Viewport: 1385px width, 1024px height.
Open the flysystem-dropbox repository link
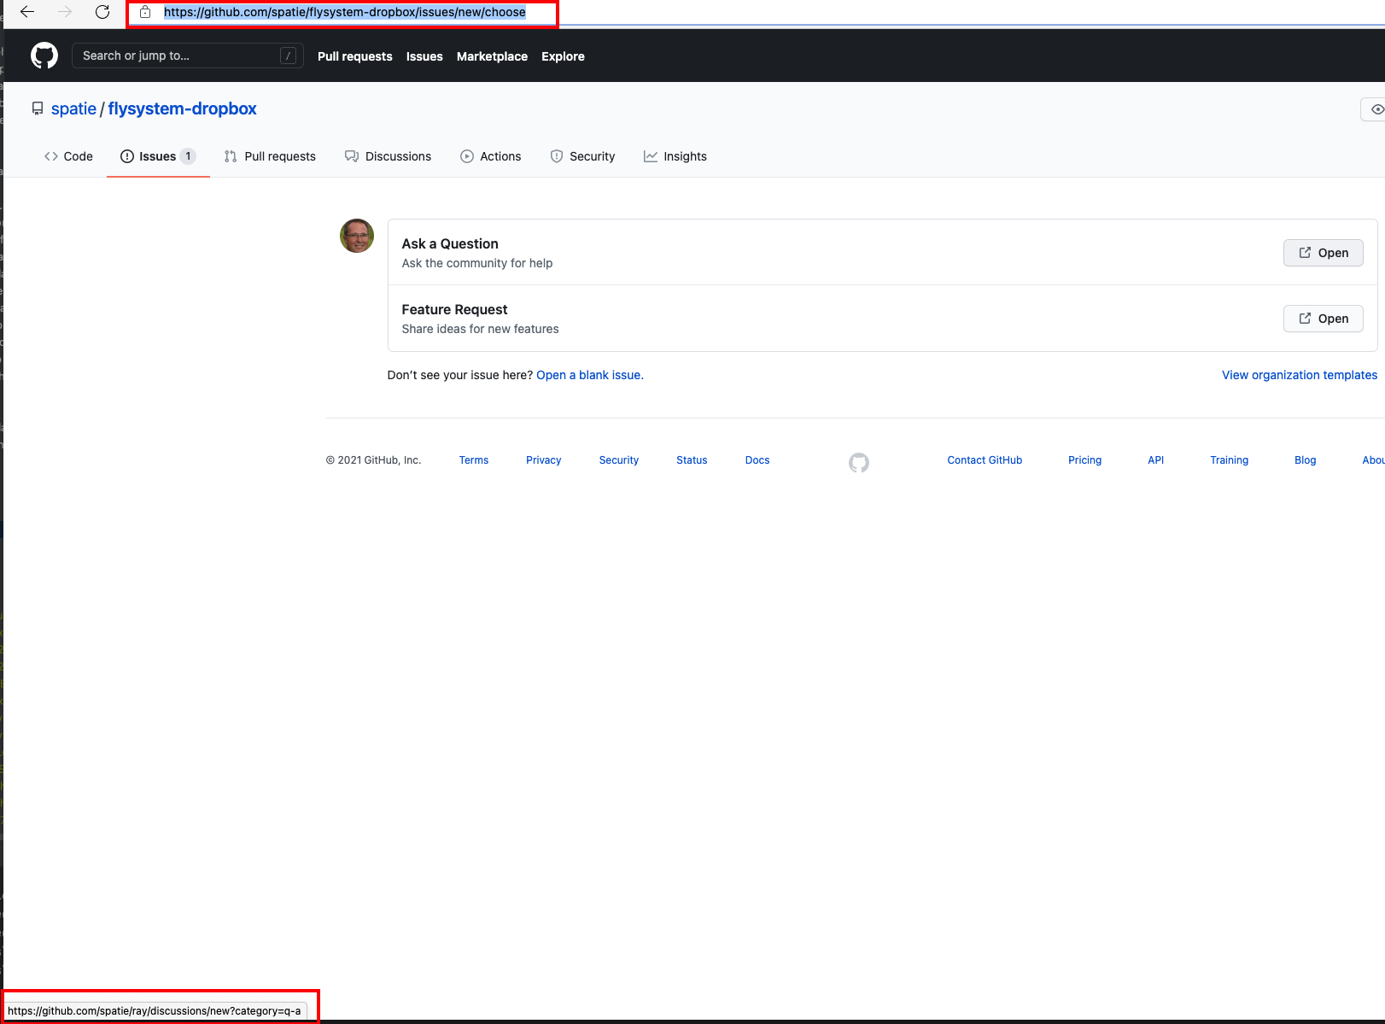pyautogui.click(x=182, y=108)
